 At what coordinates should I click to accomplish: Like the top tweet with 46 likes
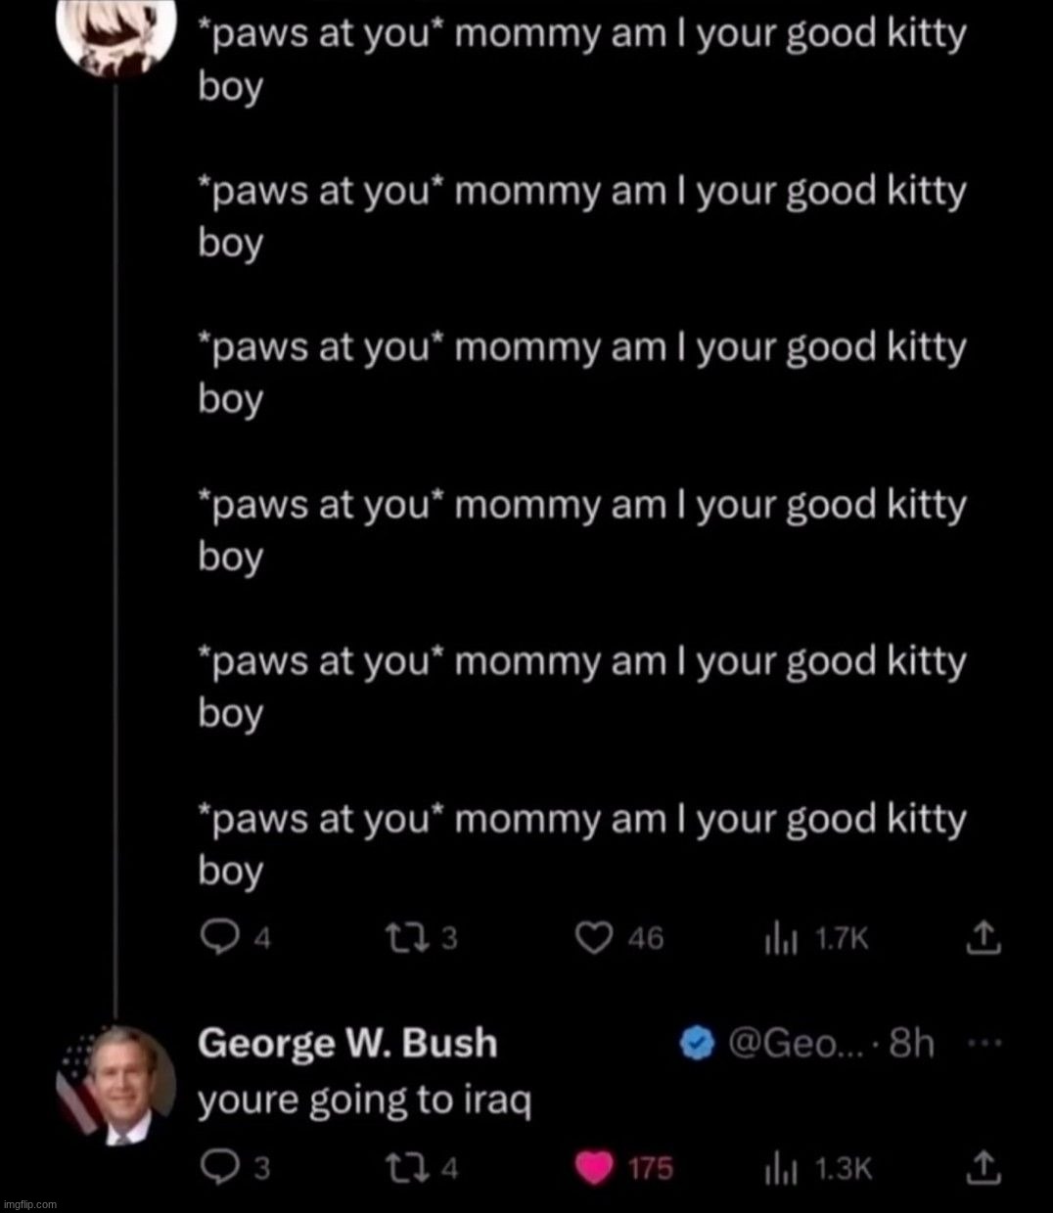pos(592,939)
